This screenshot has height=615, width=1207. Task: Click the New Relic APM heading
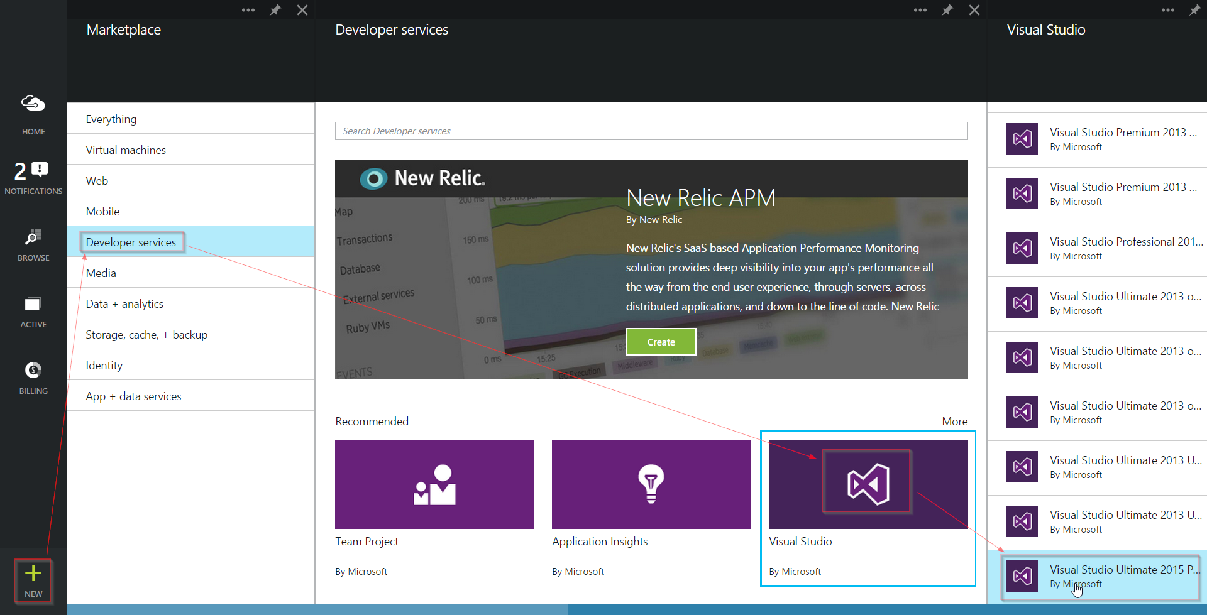700,198
